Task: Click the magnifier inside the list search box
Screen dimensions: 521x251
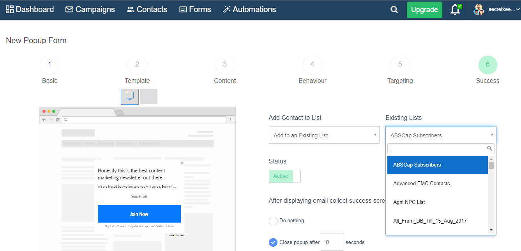Action: pyautogui.click(x=490, y=148)
